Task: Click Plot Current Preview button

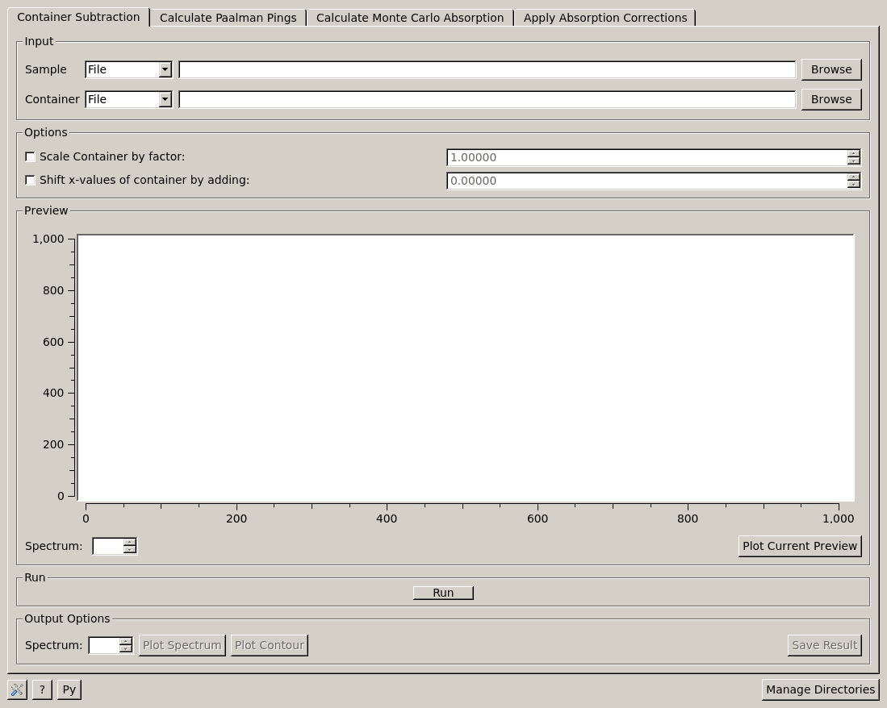Action: pyautogui.click(x=799, y=546)
